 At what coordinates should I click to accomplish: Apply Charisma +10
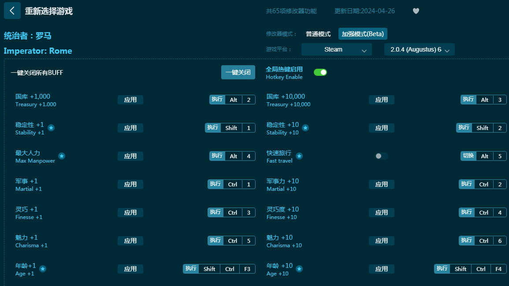pos(382,241)
